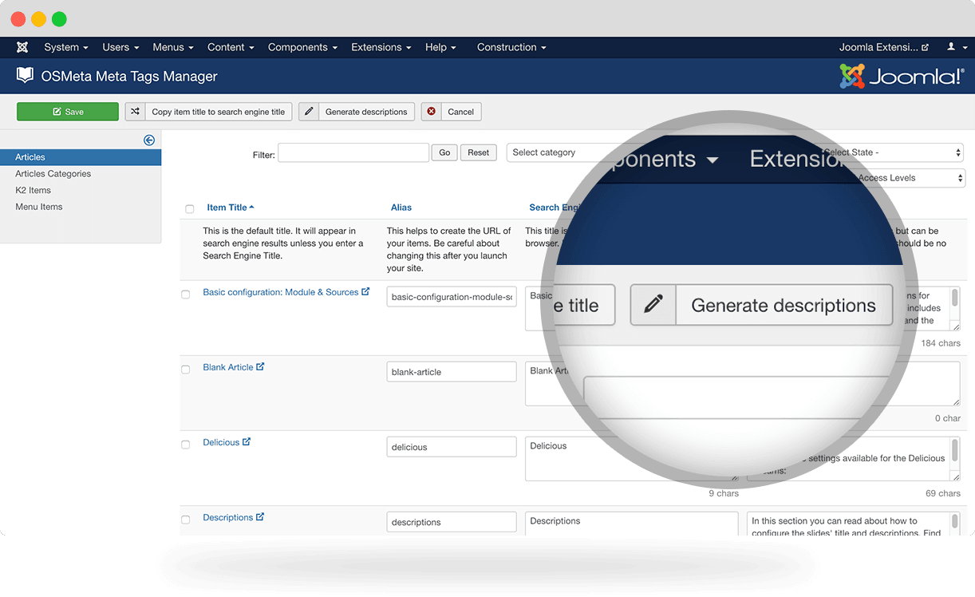Click the Joomla logo icon in menu bar
This screenshot has height=597, width=975.
point(22,47)
